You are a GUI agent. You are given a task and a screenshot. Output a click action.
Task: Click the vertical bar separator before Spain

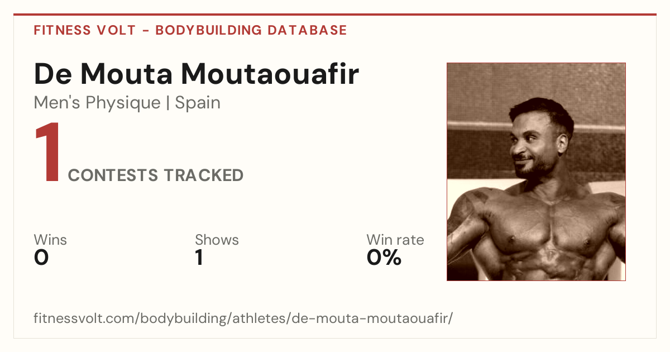[x=168, y=103]
